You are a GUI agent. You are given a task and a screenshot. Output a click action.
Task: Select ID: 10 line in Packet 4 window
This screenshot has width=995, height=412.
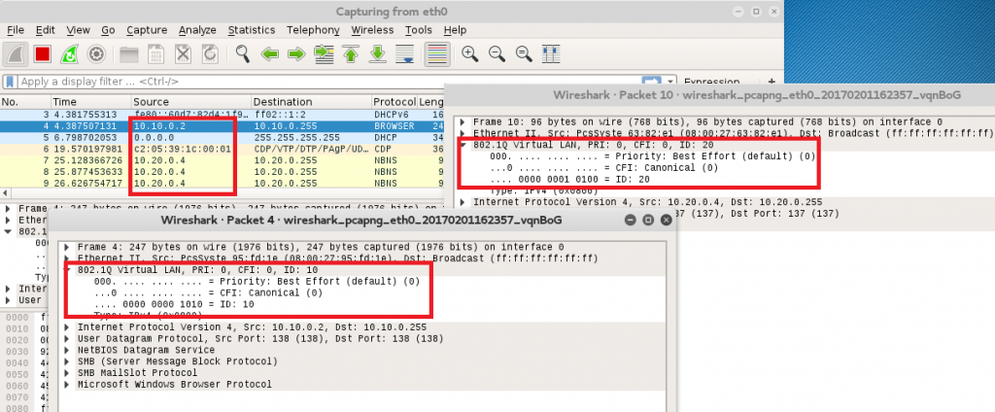point(174,304)
